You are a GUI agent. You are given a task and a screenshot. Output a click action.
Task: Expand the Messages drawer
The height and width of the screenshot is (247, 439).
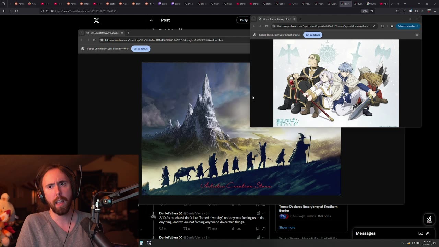click(x=428, y=233)
